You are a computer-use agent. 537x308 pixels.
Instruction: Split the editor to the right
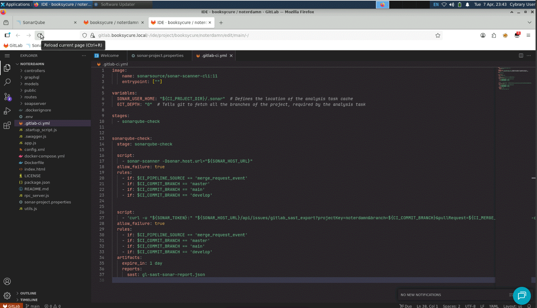(x=521, y=56)
